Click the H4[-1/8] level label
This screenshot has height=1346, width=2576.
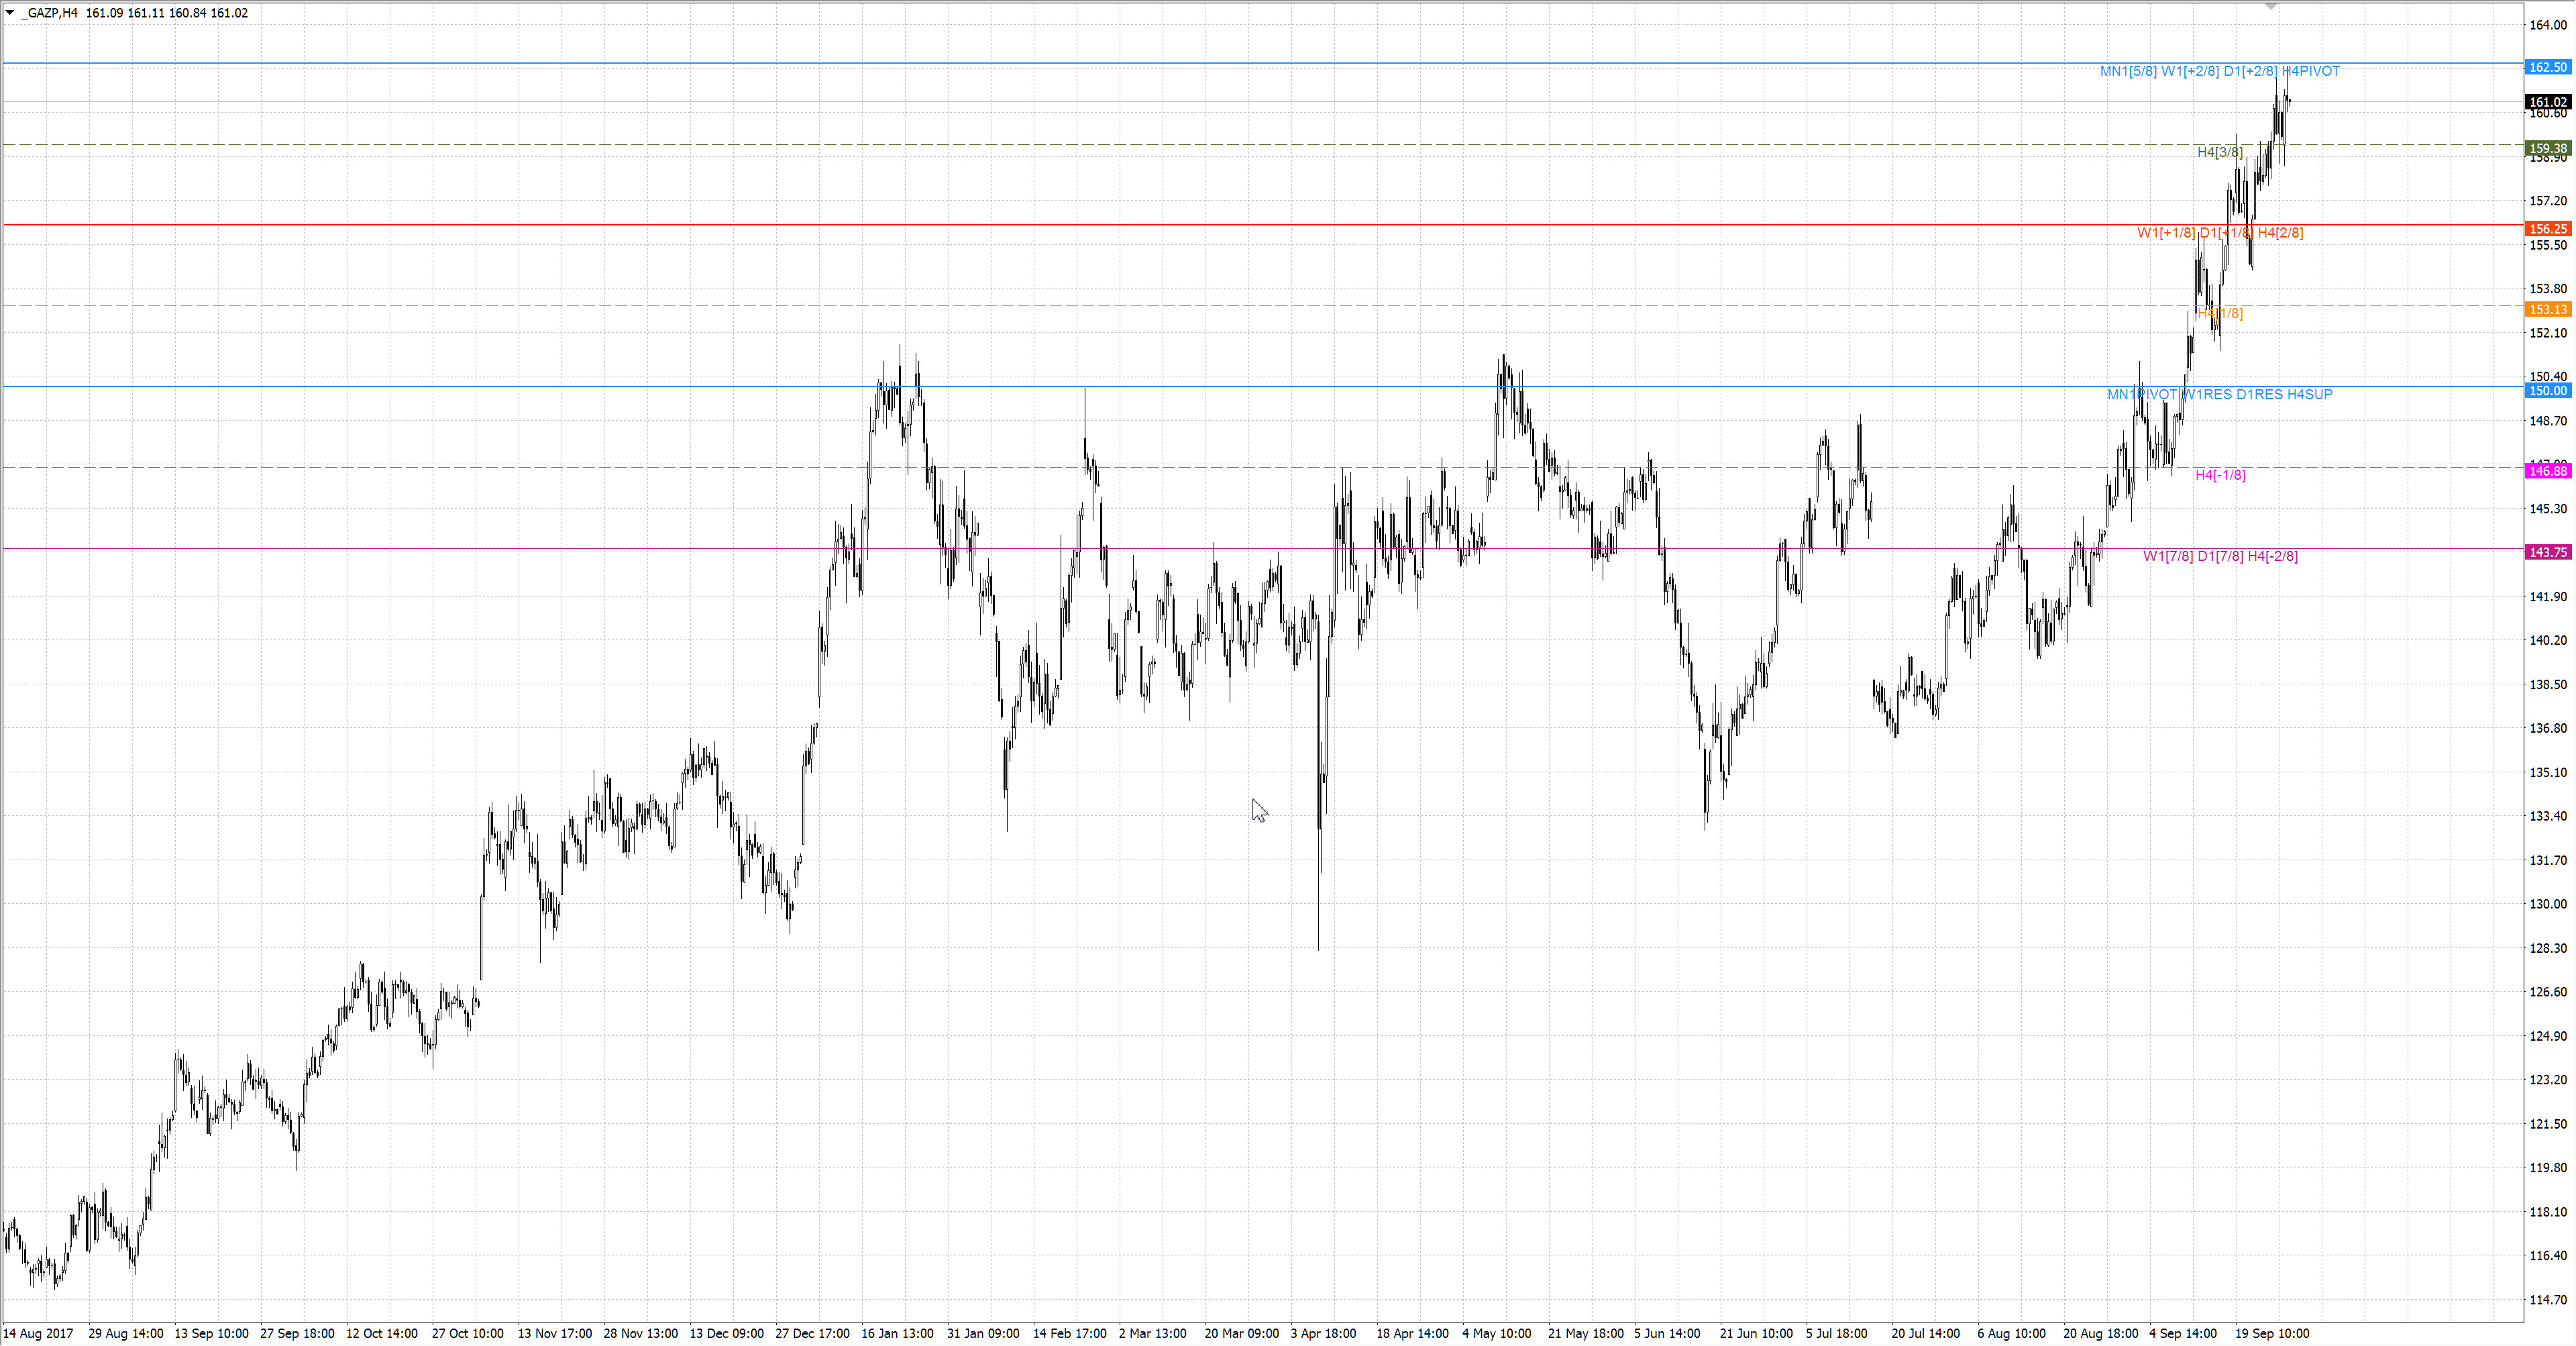pos(2219,475)
